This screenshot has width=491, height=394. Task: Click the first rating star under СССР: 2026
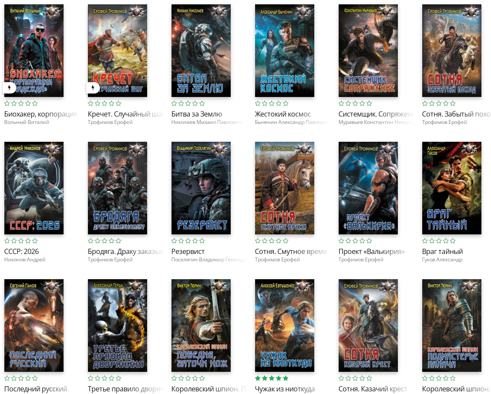tap(7, 241)
